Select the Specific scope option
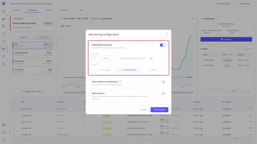Viewport: 257px width, 144px height. [x=153, y=70]
